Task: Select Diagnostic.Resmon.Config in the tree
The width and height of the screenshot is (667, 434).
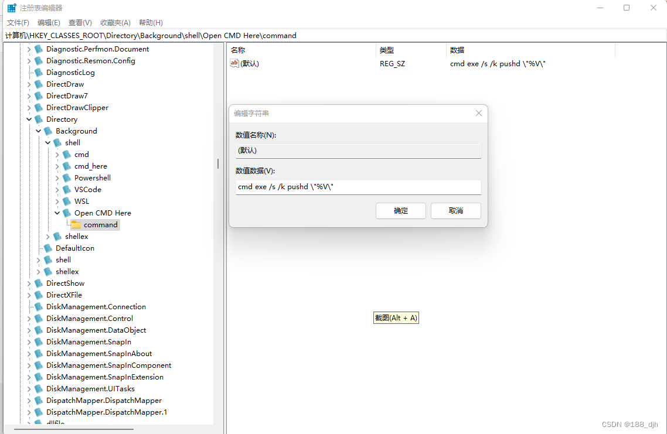Action: [x=91, y=61]
